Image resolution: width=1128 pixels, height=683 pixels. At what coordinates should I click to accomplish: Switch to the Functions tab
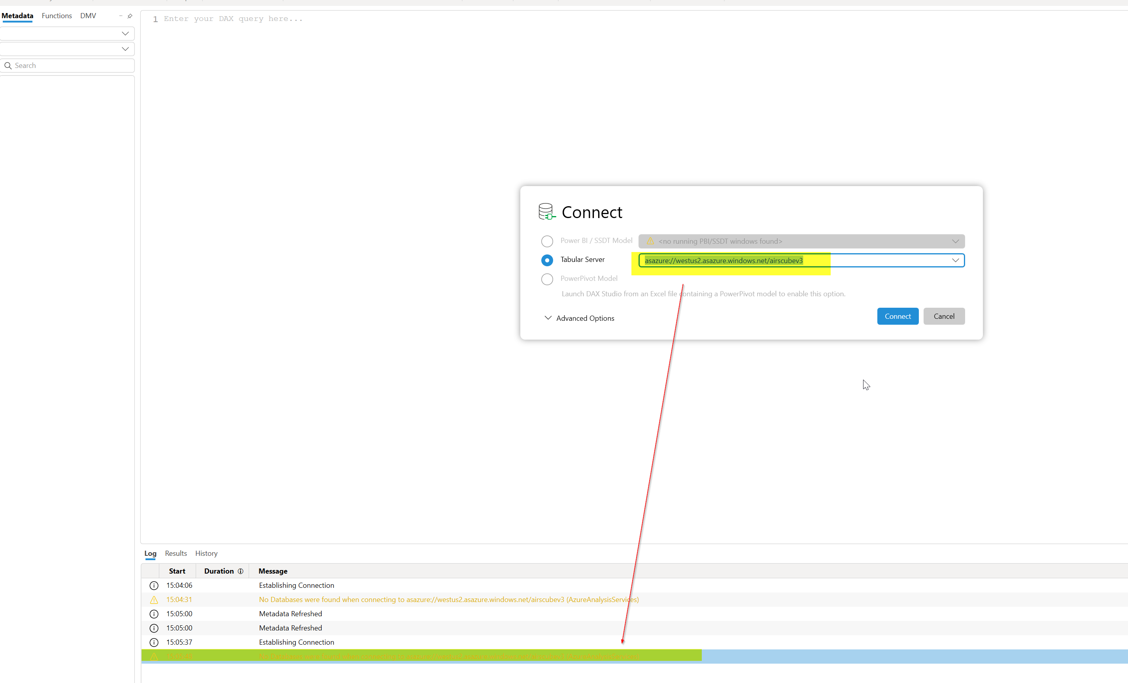tap(56, 15)
